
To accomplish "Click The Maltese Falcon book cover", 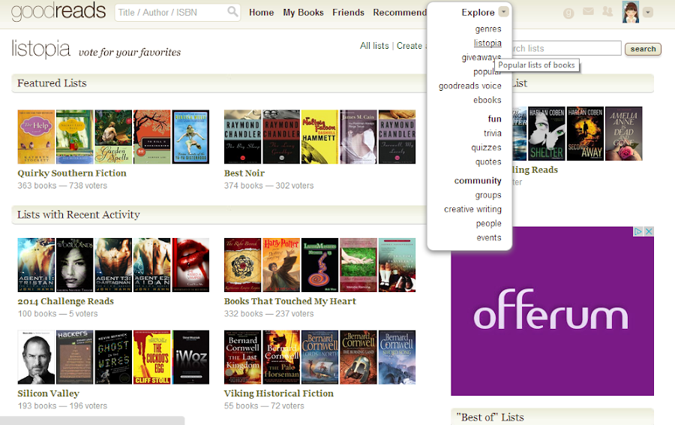I will point(319,137).
